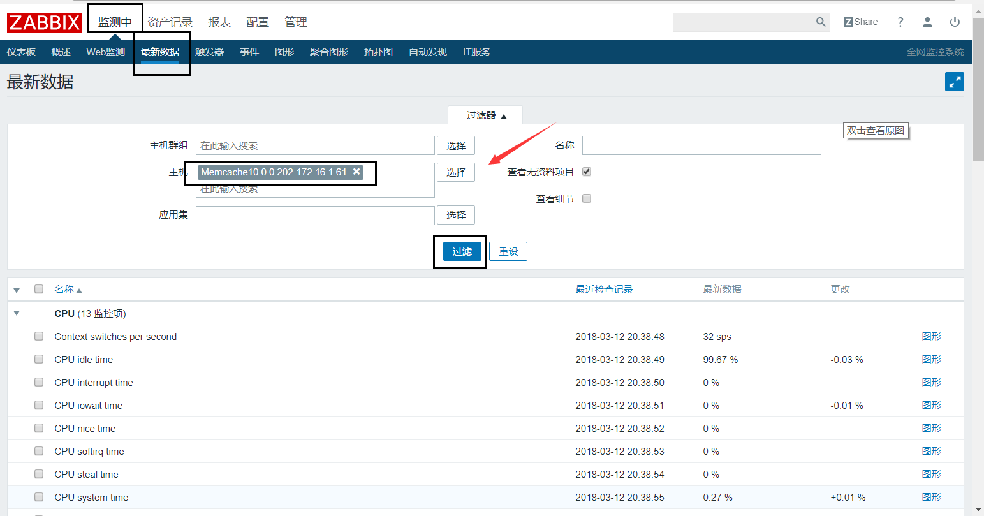984x516 pixels.
Task: Check CPU steal time row
Action: (39, 474)
